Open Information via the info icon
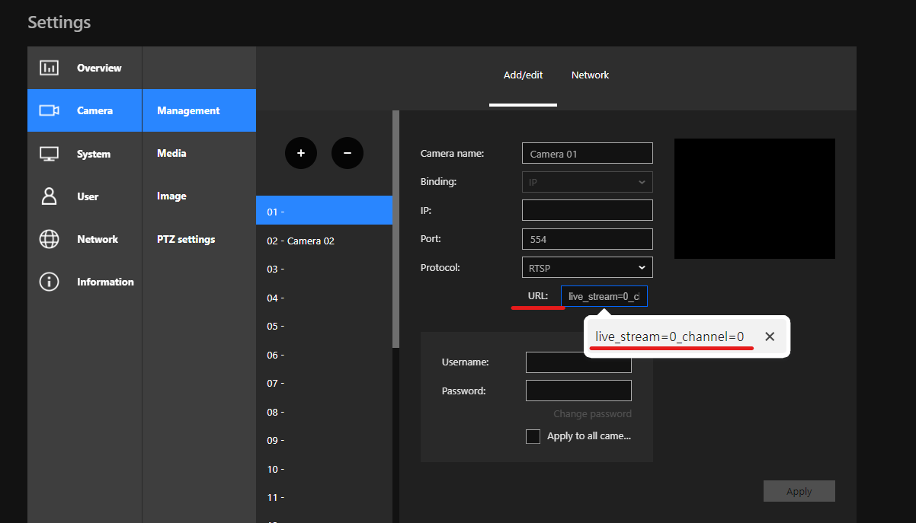 pyautogui.click(x=49, y=282)
